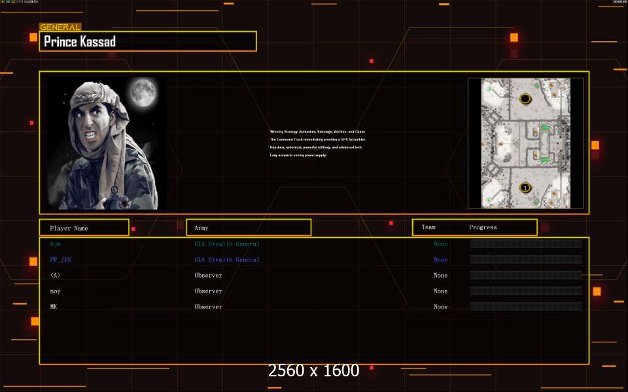This screenshot has height=392, width=628.
Task: Click the Team value None for <A>
Action: pos(440,275)
